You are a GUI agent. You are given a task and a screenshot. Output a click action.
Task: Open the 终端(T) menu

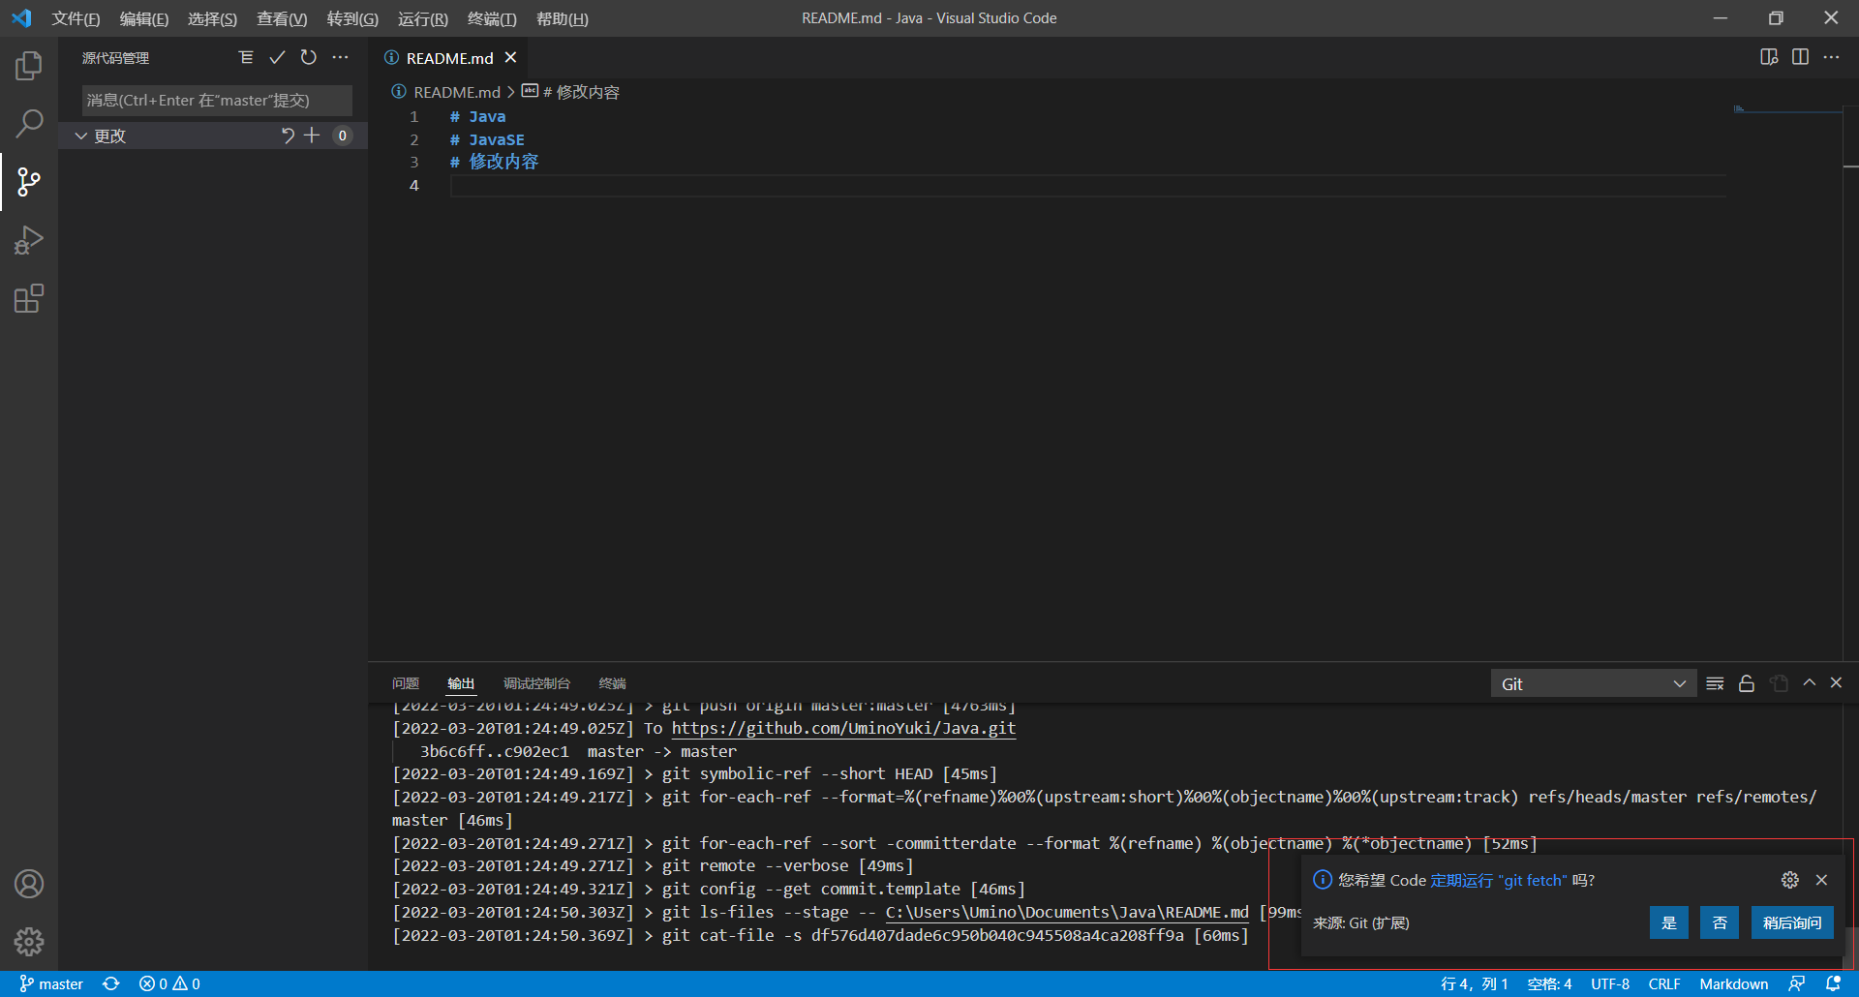(x=492, y=18)
